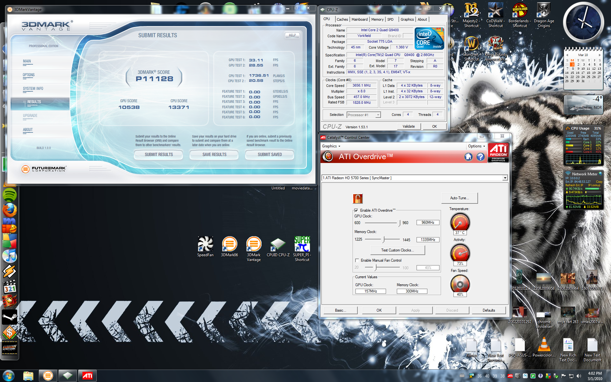Launch Firefox from the left dock

coord(10,210)
